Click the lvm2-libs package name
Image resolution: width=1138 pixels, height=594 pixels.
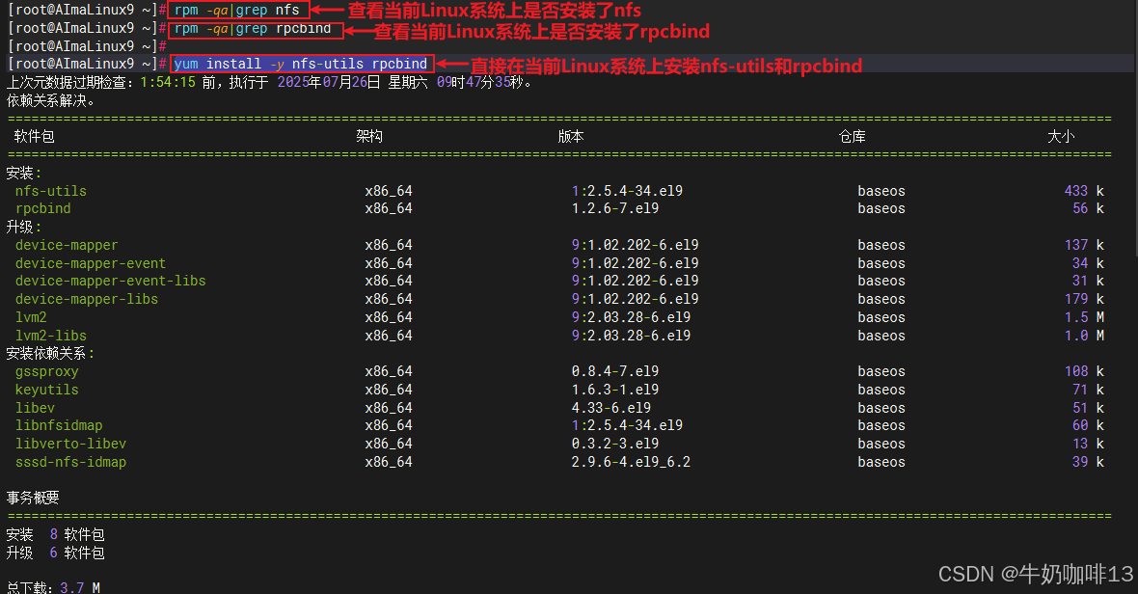tap(51, 335)
